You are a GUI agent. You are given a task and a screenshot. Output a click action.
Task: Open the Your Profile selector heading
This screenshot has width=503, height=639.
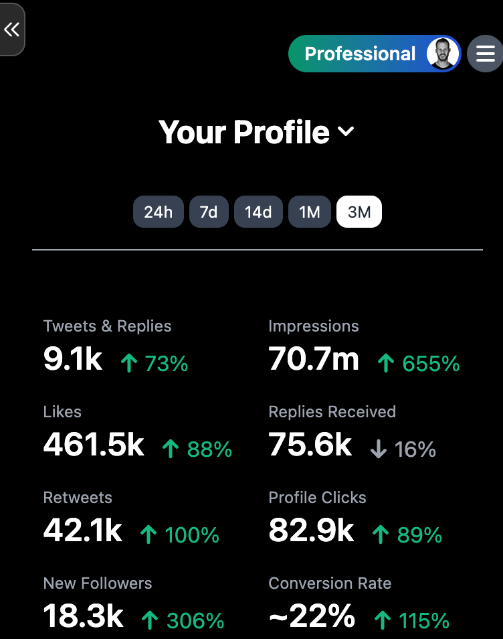(x=256, y=132)
